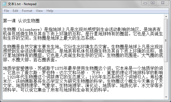
Task: Click the Notepad icon in title bar
Action: [5, 4]
